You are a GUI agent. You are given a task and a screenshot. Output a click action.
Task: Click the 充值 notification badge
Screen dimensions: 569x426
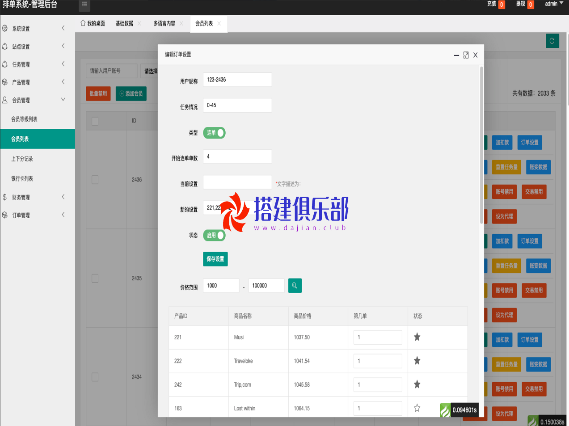tap(502, 4)
